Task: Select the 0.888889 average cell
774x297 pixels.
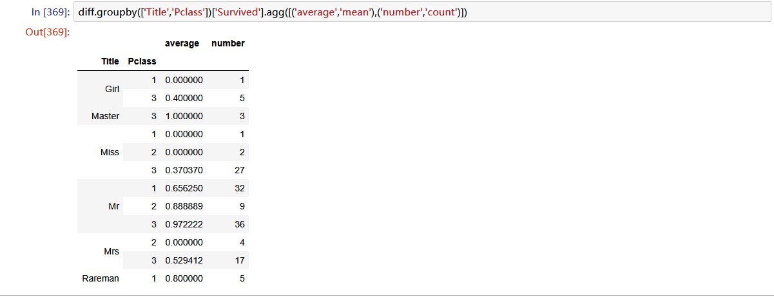Action: coord(184,206)
